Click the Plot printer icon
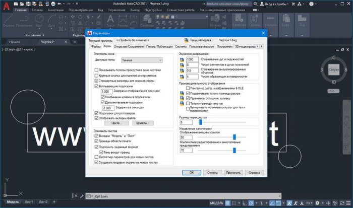Image resolution: width=353 pixels, height=208 pixels. 53,4
